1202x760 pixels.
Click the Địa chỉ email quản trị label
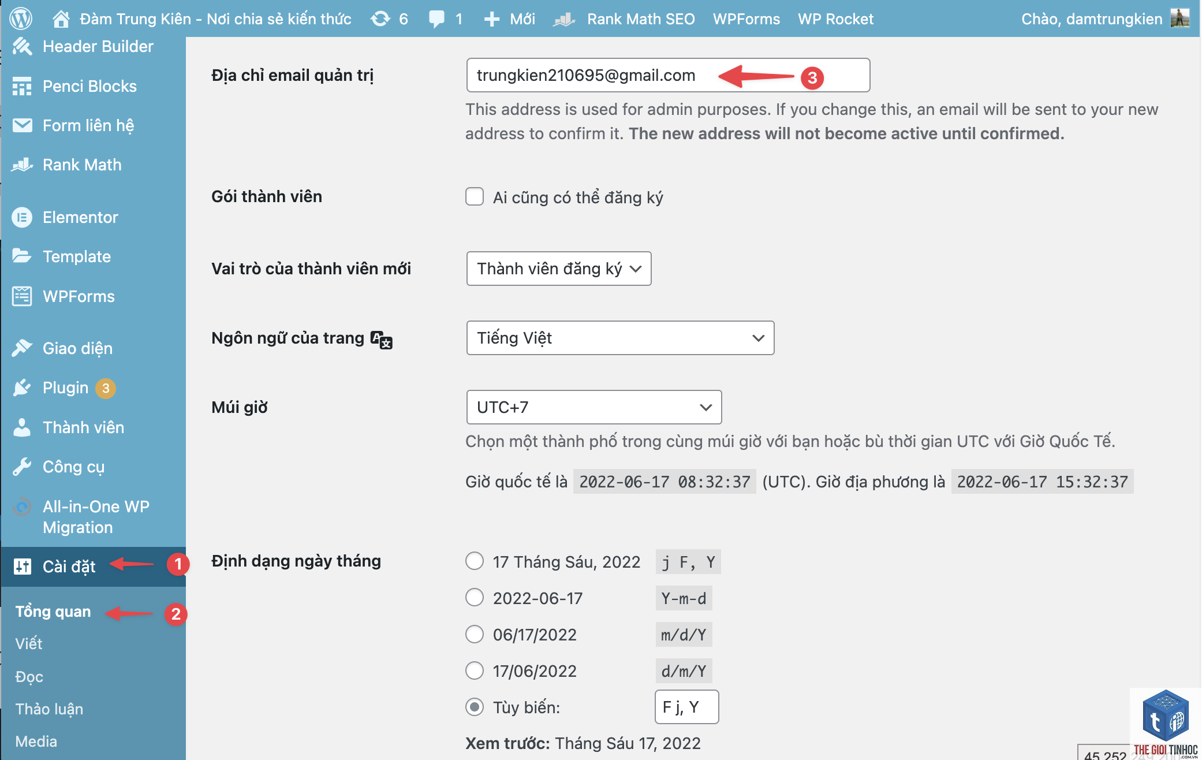(x=293, y=75)
